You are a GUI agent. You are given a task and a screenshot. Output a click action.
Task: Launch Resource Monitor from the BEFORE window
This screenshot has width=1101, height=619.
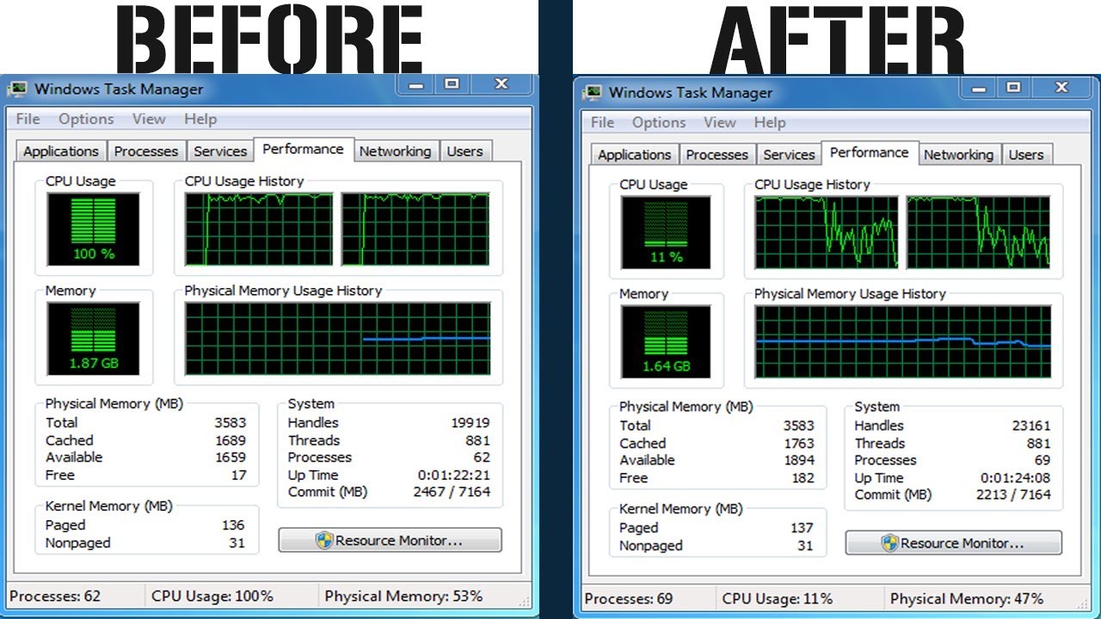(x=390, y=541)
